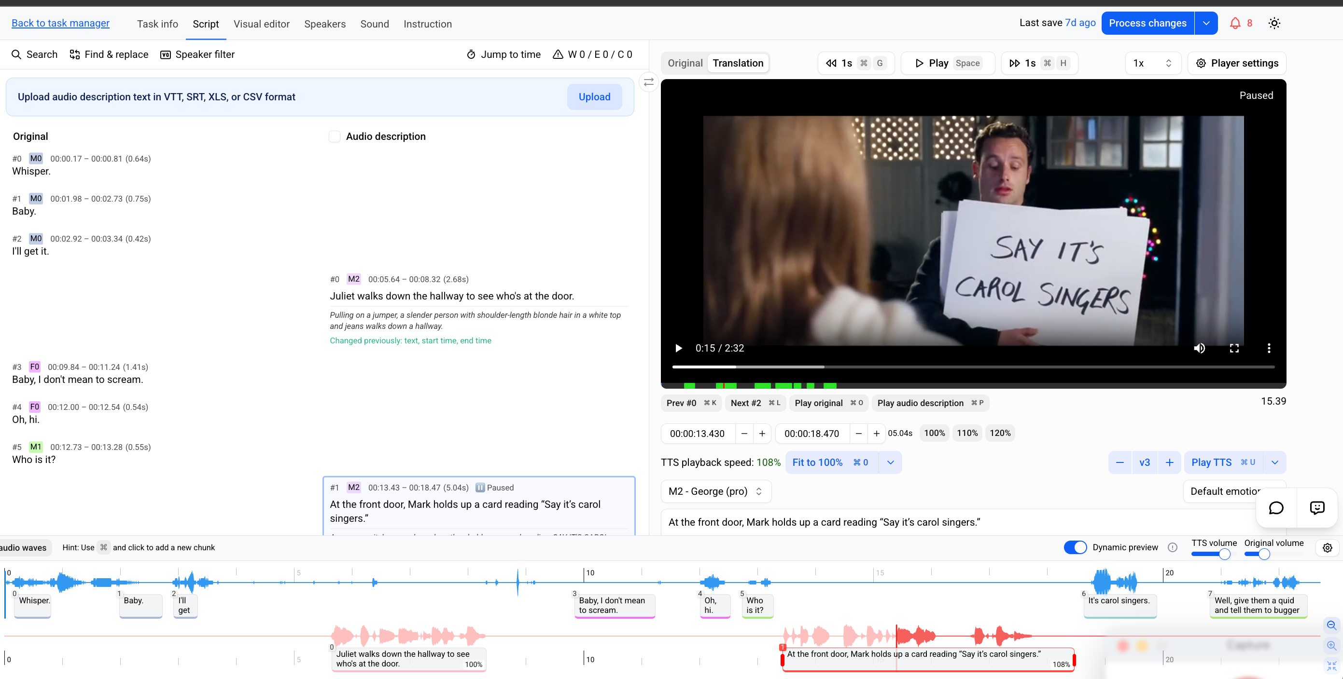
Task: Click the end time field 00:00:18.470
Action: click(x=812, y=433)
